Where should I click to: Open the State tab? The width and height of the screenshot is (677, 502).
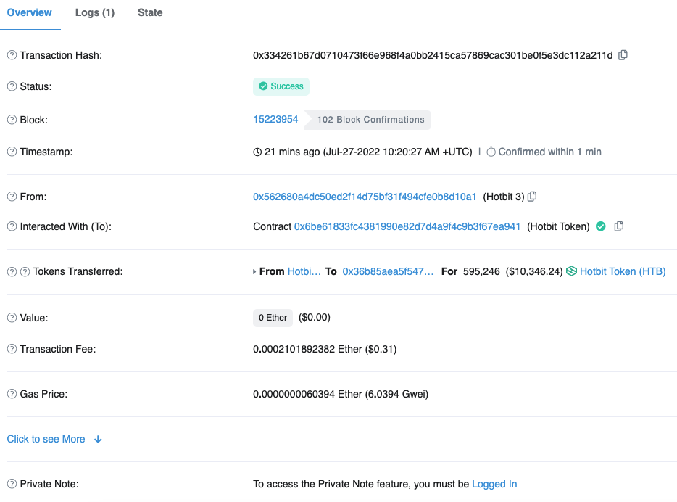(150, 13)
